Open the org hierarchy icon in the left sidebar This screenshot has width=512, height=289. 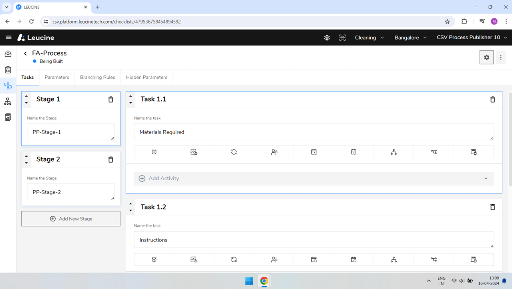[x=8, y=102]
